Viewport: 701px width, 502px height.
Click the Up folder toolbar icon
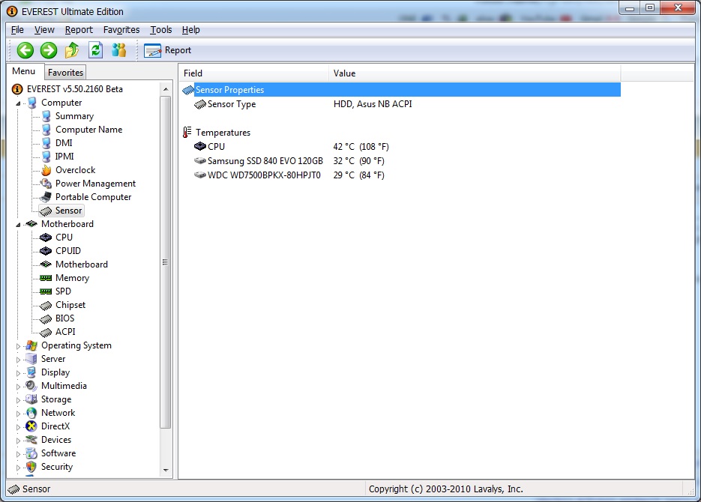(72, 50)
